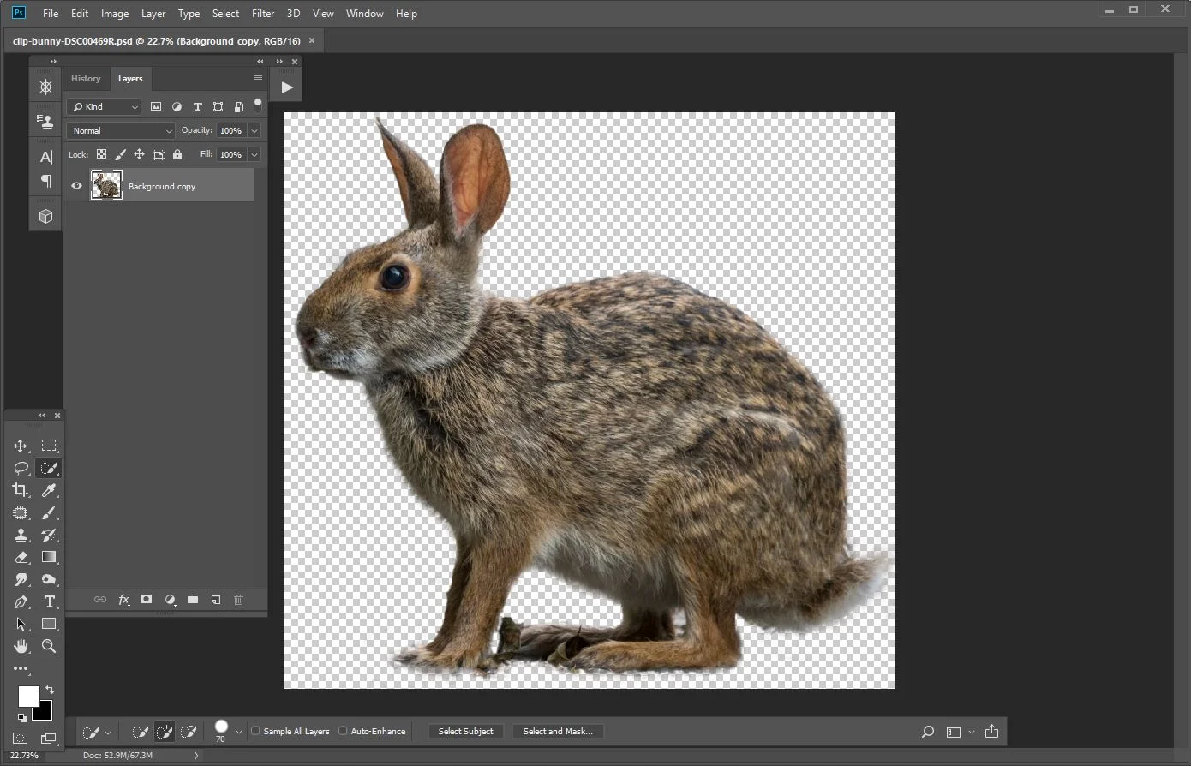
Task: Select the Eyedropper tool
Action: 49,490
